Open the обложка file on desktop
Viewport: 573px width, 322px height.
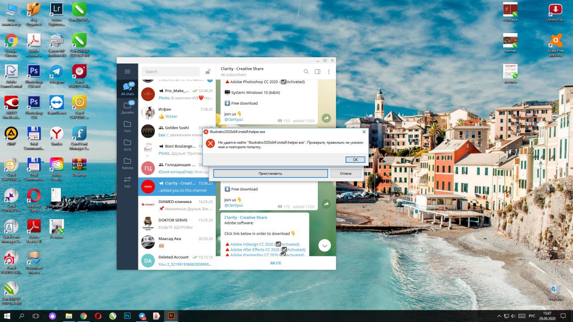510,13
